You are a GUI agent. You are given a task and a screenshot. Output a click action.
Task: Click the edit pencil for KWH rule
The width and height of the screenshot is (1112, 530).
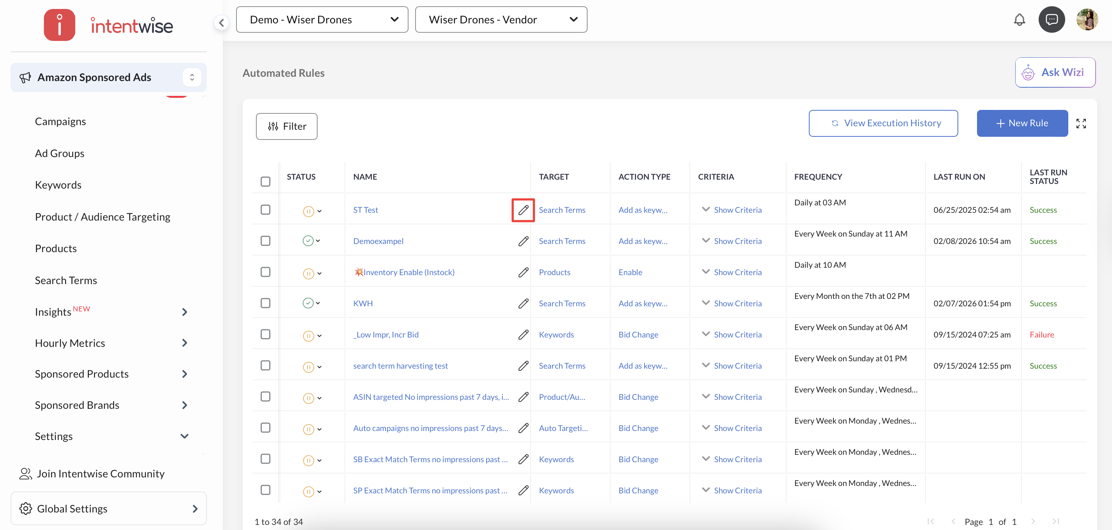523,304
